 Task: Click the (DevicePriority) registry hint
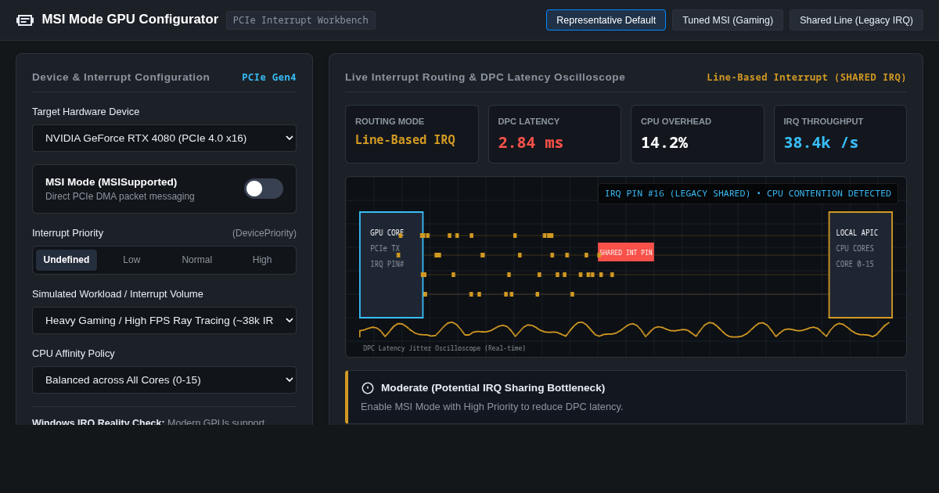coord(264,233)
